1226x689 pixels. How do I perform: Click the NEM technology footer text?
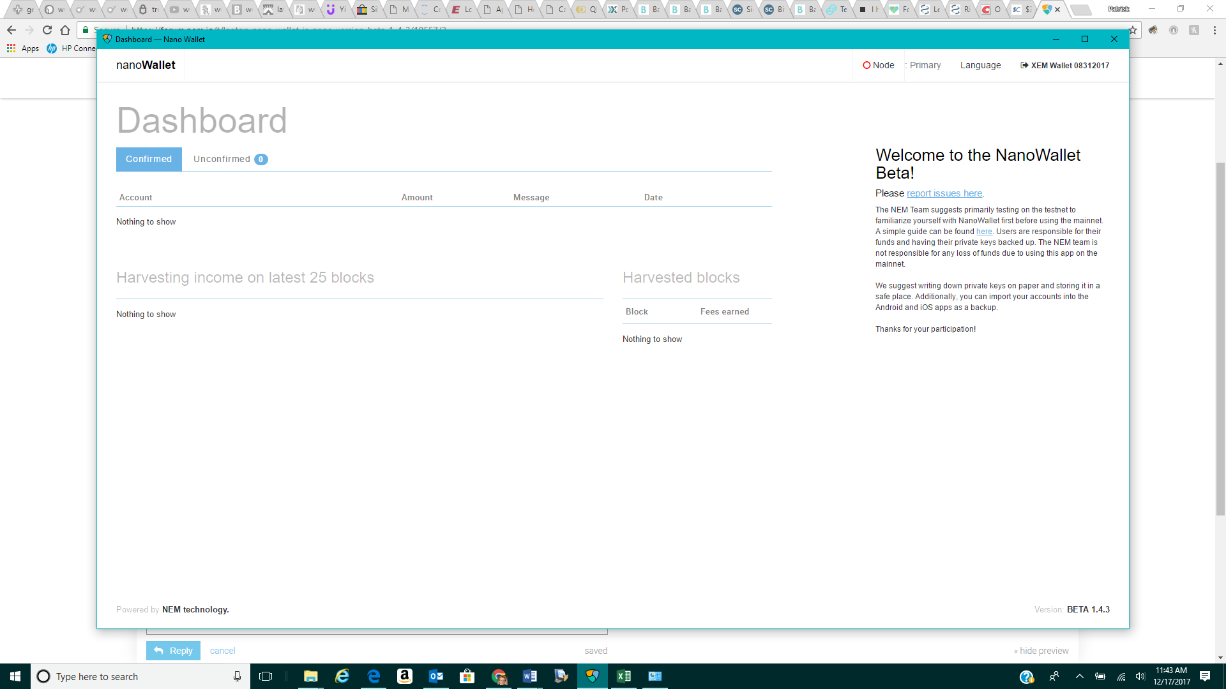pos(195,609)
